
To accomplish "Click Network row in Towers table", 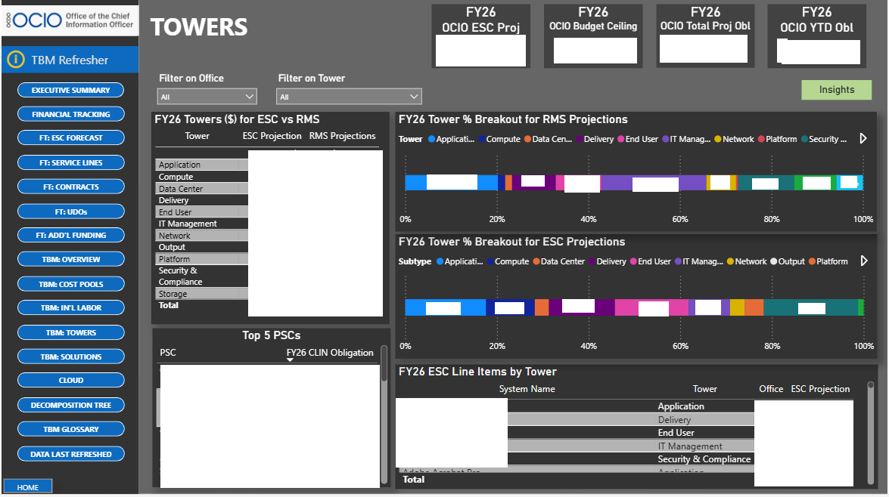I will pos(201,236).
